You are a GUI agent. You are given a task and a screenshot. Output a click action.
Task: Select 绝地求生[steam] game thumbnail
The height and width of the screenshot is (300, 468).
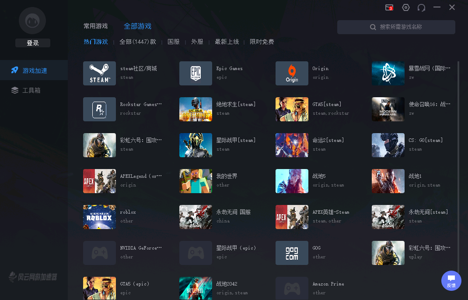click(196, 109)
